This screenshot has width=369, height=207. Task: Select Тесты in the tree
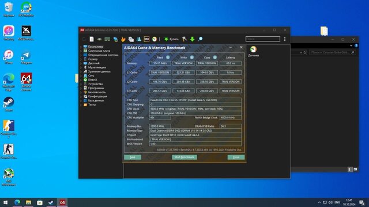[x=92, y=105]
